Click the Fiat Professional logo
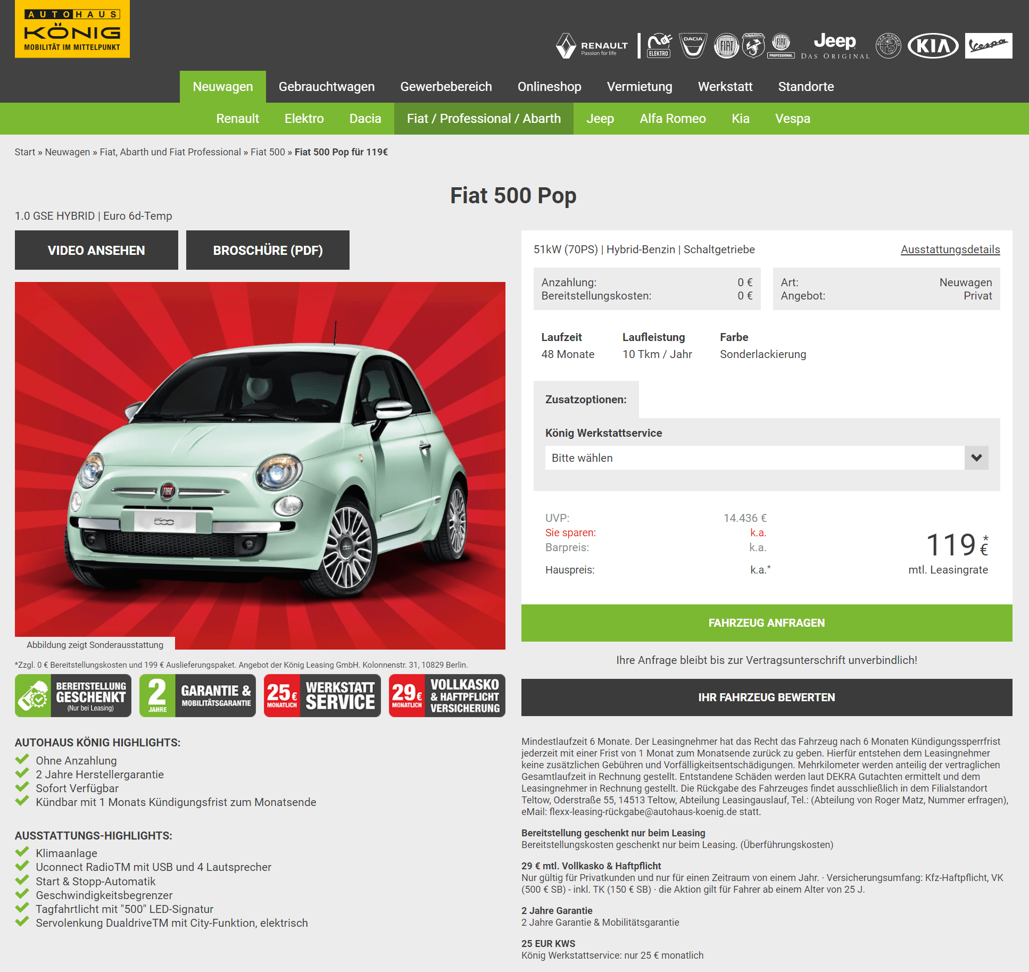The image size is (1029, 972). click(781, 46)
